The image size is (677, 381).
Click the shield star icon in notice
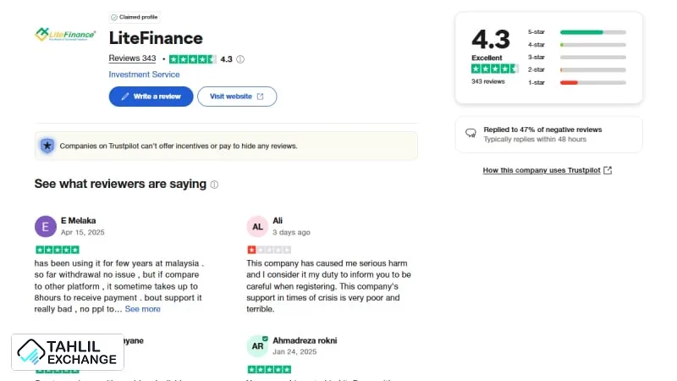(x=47, y=146)
